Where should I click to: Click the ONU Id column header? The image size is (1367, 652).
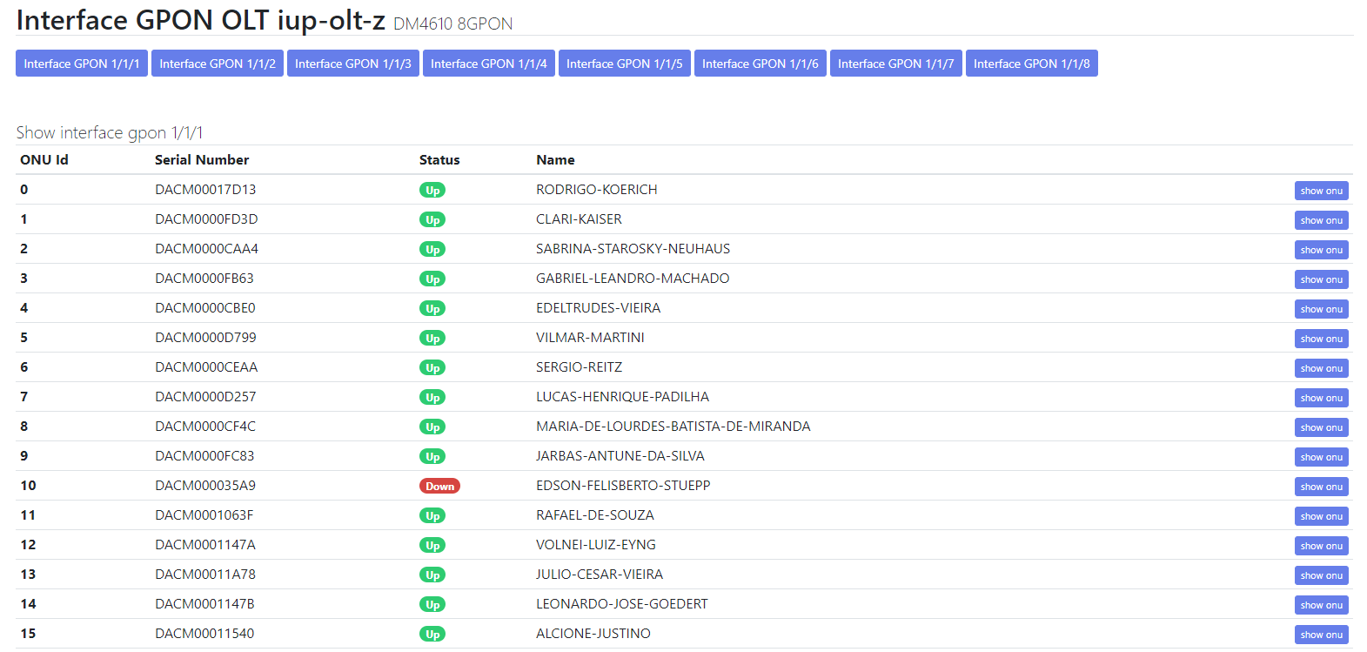[x=44, y=160]
